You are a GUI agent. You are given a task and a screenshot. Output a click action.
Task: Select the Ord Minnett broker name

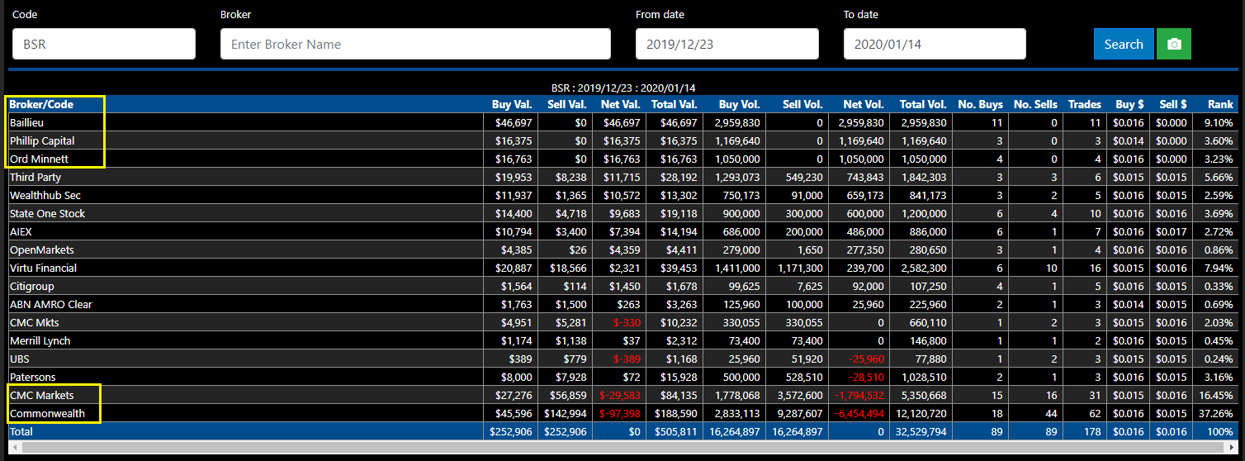(39, 159)
